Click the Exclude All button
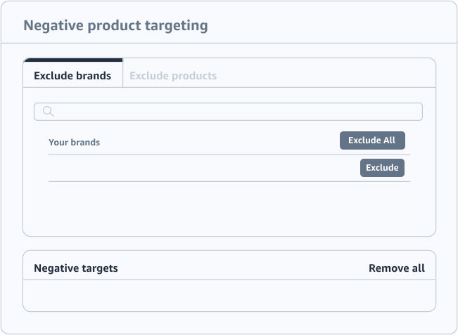The width and height of the screenshot is (458, 335). (372, 140)
